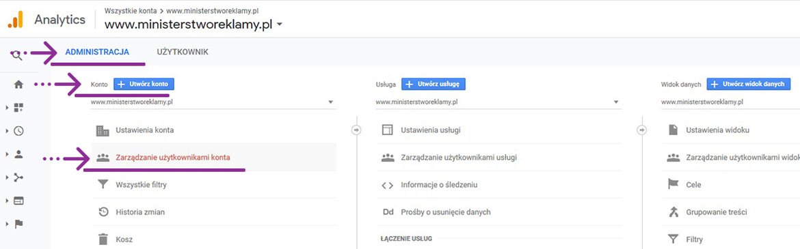The image size is (800, 249).
Task: Open the Customization dashboard icon in sidebar
Action: [x=18, y=107]
